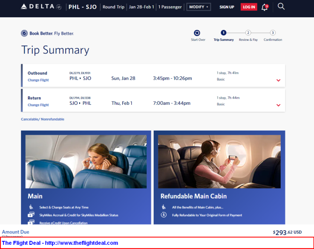
Task: Click the Delta logo in header
Action: pos(41,7)
